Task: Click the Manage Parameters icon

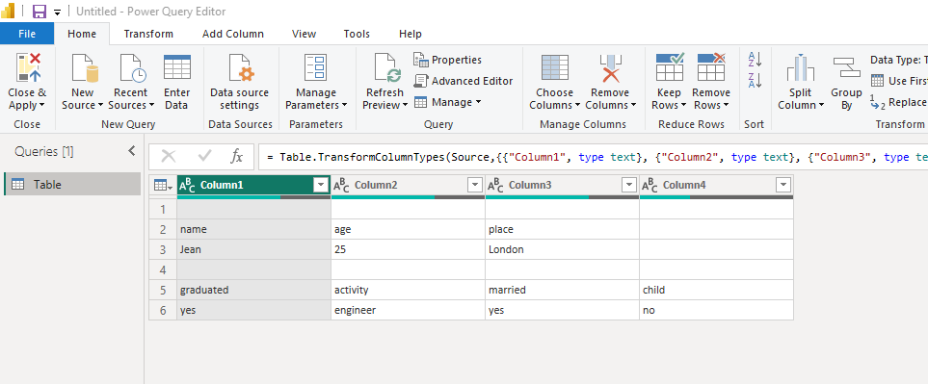Action: [315, 66]
